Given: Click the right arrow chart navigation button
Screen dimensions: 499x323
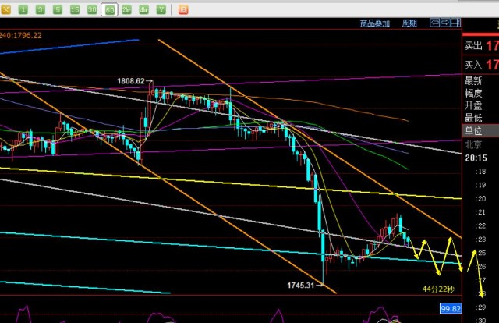Looking at the screenshot, I should pyautogui.click(x=443, y=23).
